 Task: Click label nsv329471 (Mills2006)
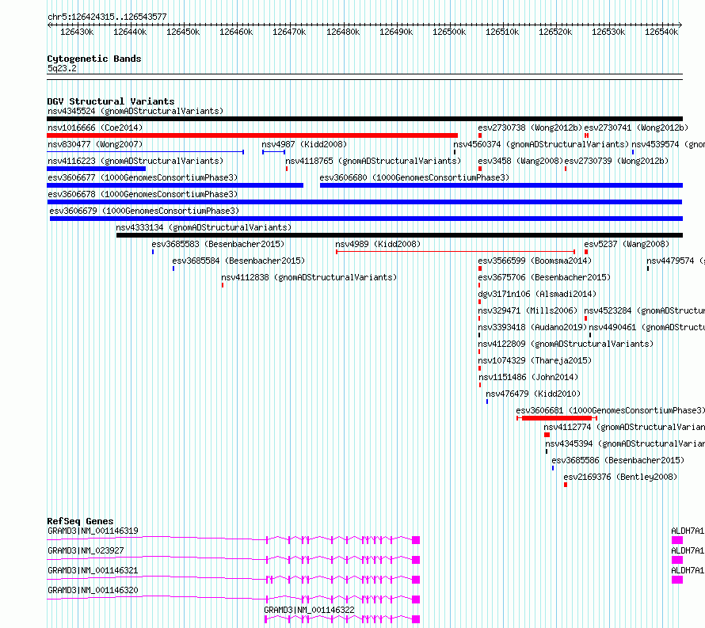coord(528,310)
